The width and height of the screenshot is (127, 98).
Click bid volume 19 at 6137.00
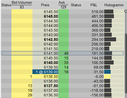tap(30, 90)
